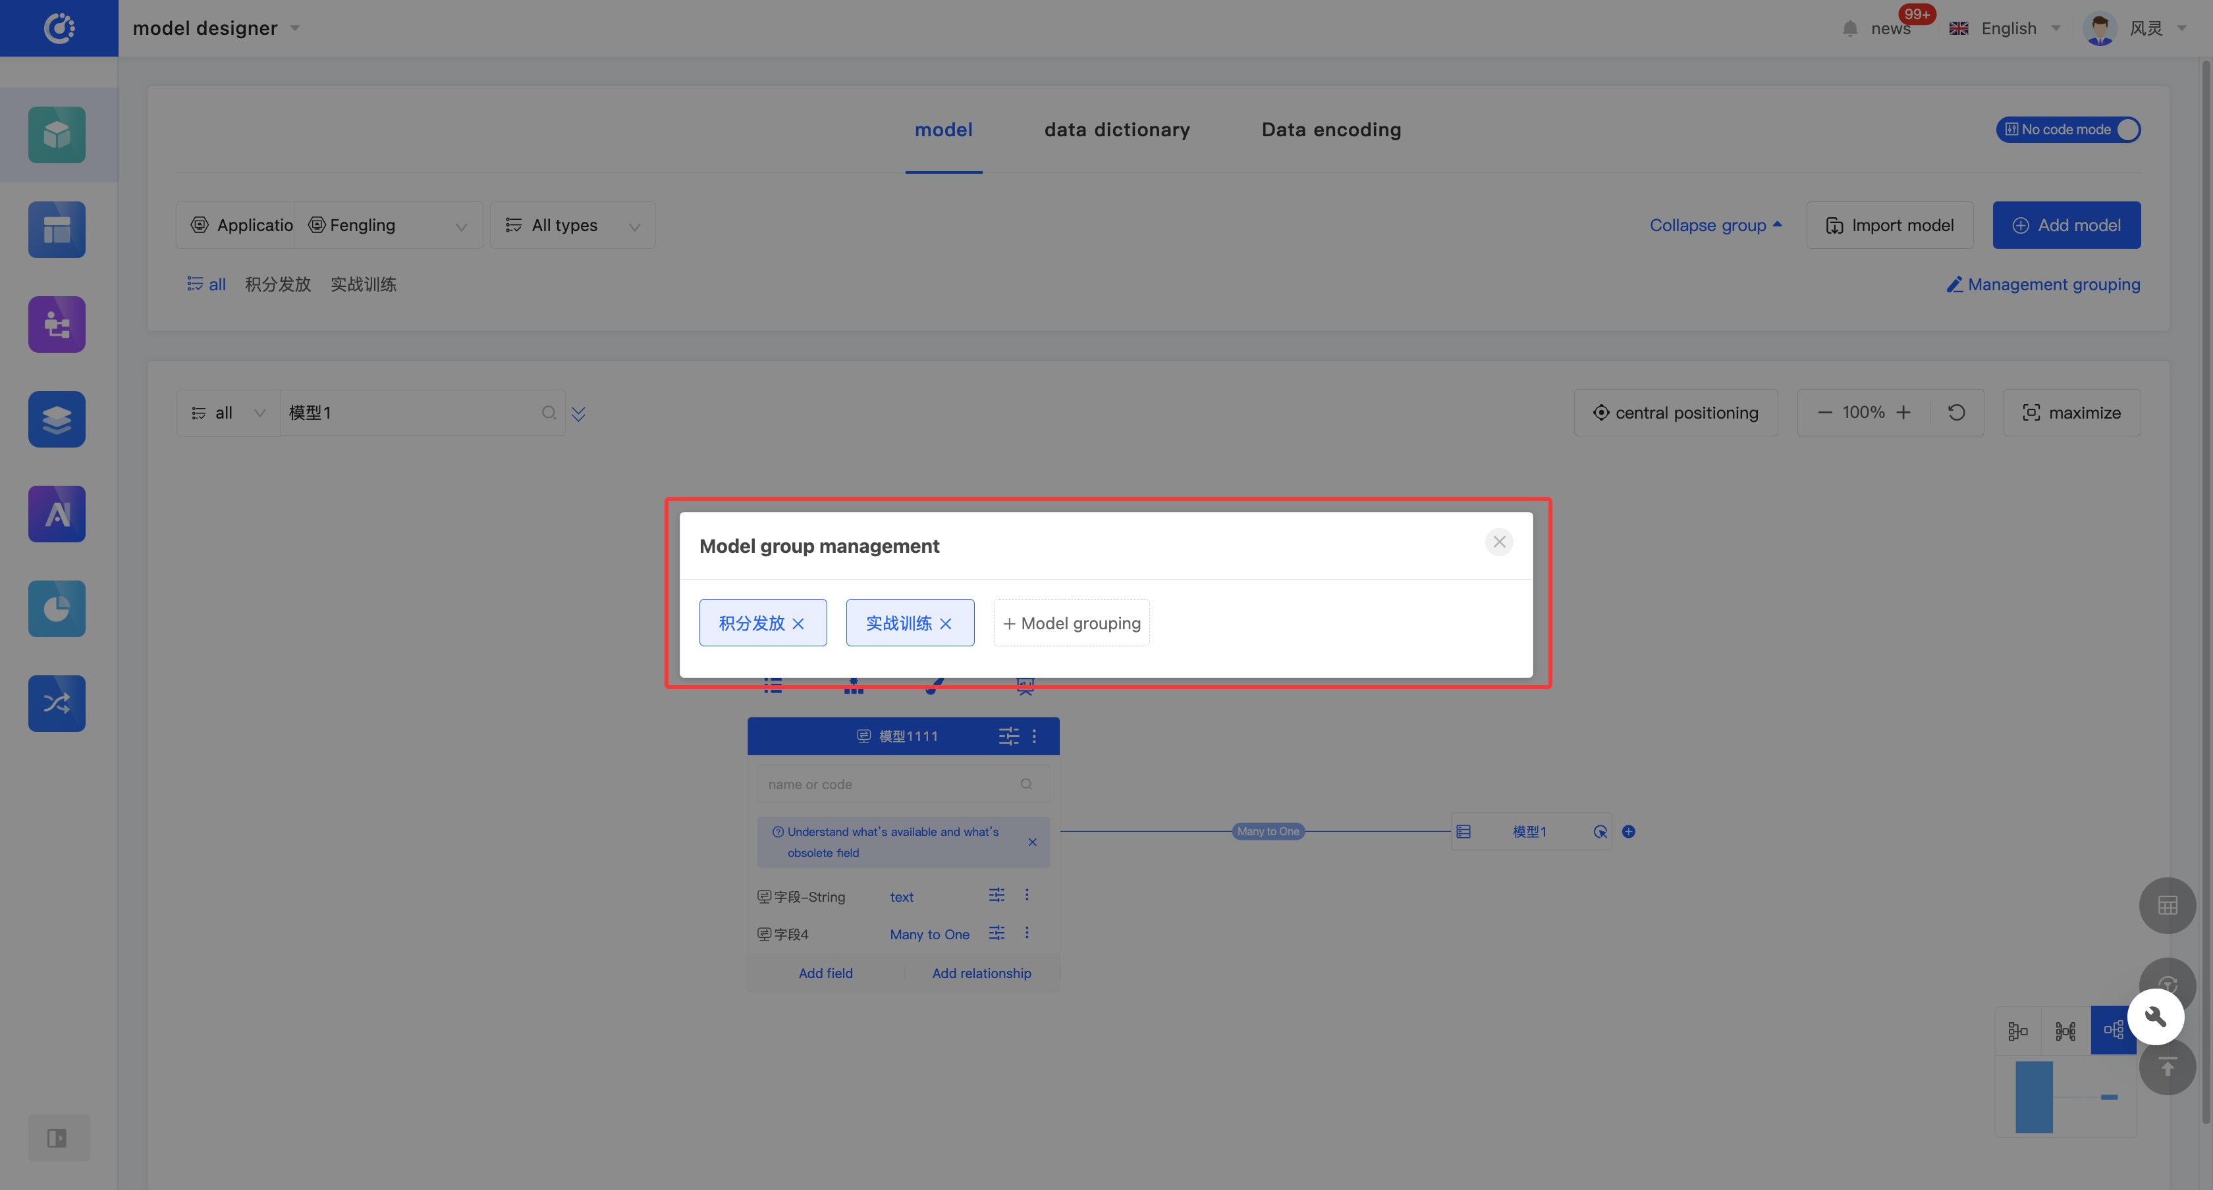2213x1190 pixels.
Task: Click the wrench tool floating button
Action: [2154, 1016]
